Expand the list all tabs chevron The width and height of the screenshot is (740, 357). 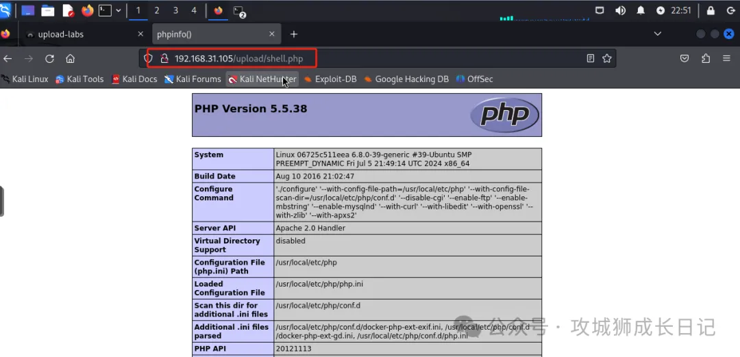pos(658,34)
